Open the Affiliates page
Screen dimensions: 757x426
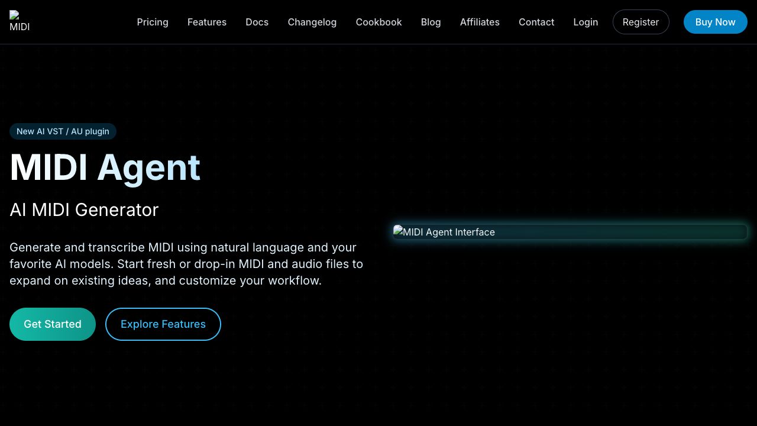[480, 22]
